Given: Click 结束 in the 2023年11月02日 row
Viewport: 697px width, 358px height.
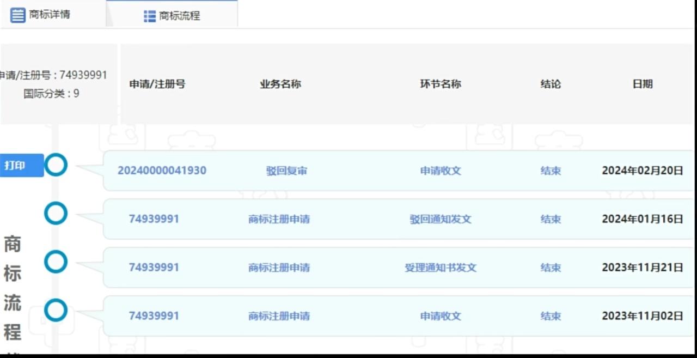Looking at the screenshot, I should [x=551, y=316].
